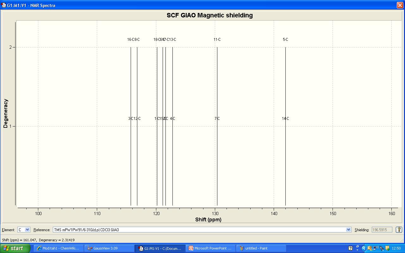Click the 14-C peak label
The image size is (405, 253).
pyautogui.click(x=285, y=119)
